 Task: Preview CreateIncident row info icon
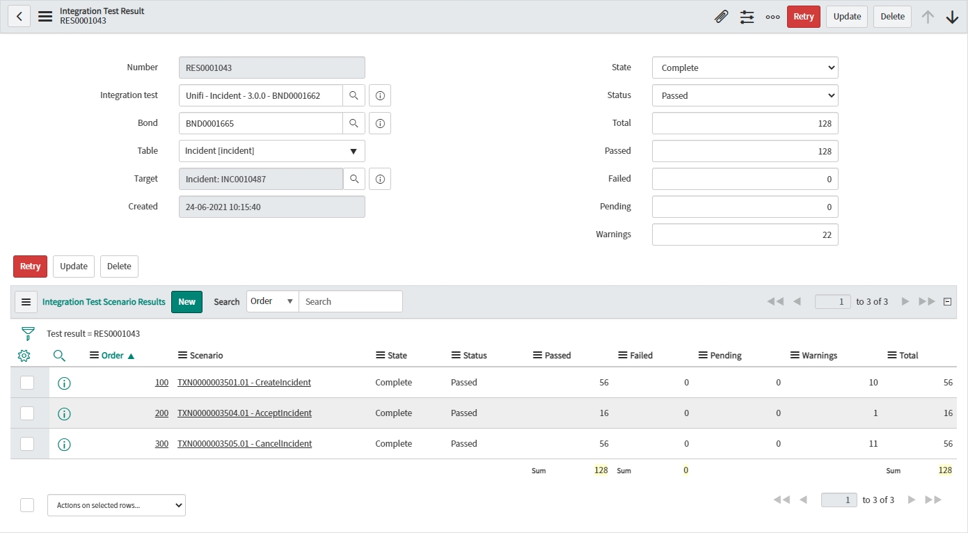[64, 383]
